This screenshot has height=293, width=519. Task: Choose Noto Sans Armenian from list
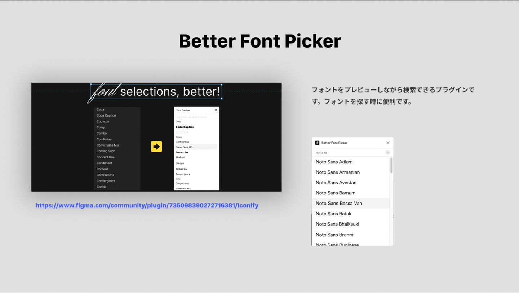(x=338, y=172)
